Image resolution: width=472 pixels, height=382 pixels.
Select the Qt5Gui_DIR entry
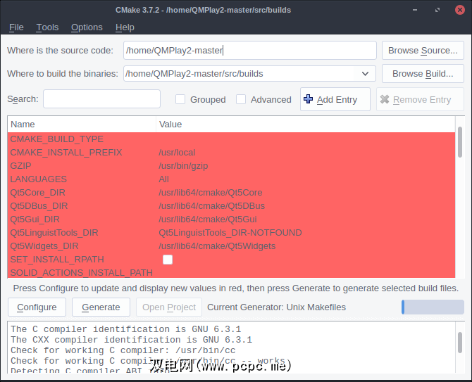tap(35, 219)
